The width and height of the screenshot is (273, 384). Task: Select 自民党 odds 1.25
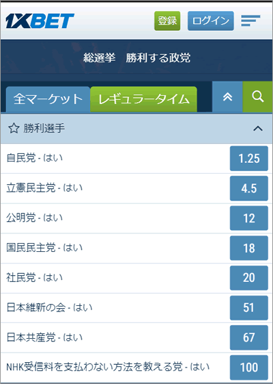249,158
